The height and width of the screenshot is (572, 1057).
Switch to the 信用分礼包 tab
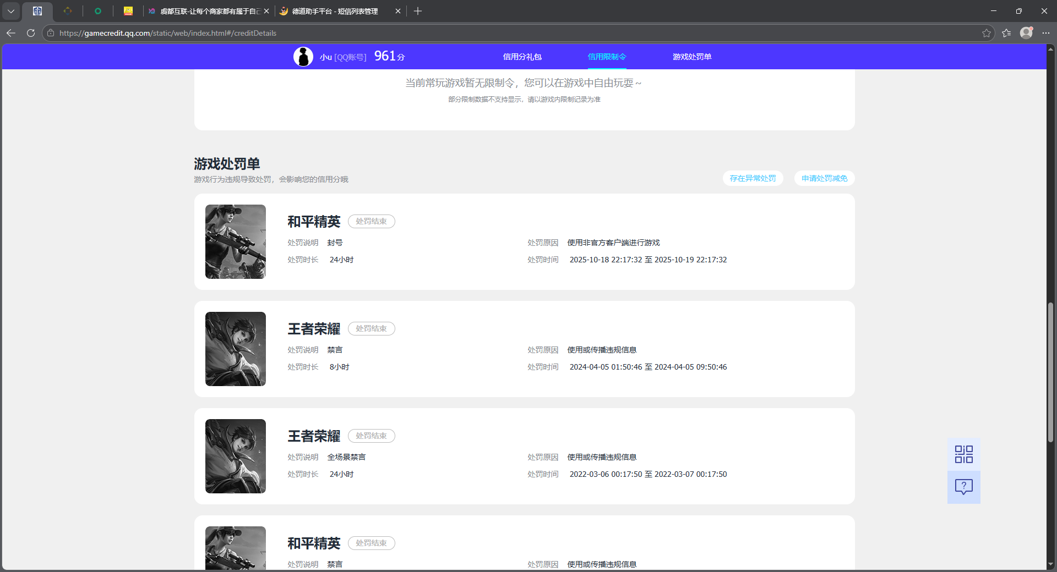[522, 57]
